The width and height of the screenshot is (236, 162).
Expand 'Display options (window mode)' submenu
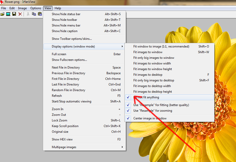click(x=84, y=46)
